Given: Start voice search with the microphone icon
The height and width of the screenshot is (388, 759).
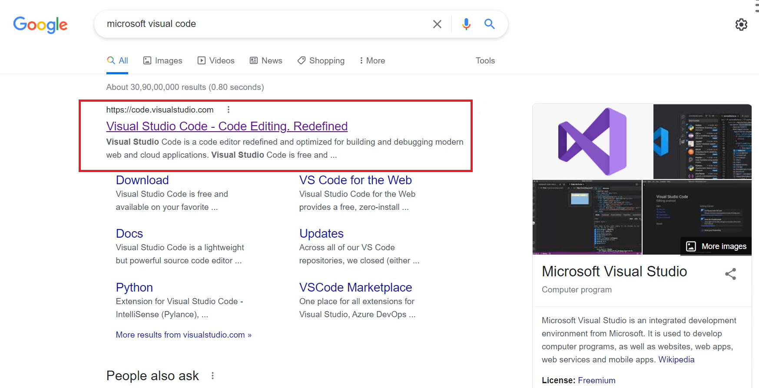Looking at the screenshot, I should (466, 24).
